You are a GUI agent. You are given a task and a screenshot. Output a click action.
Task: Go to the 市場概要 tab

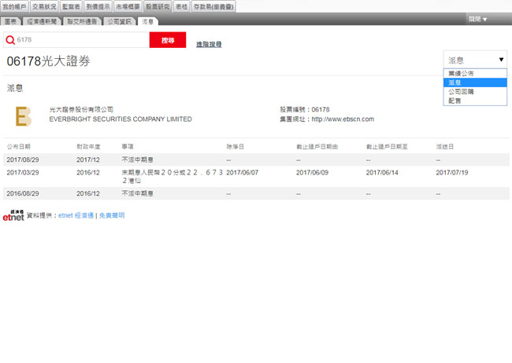pos(128,6)
